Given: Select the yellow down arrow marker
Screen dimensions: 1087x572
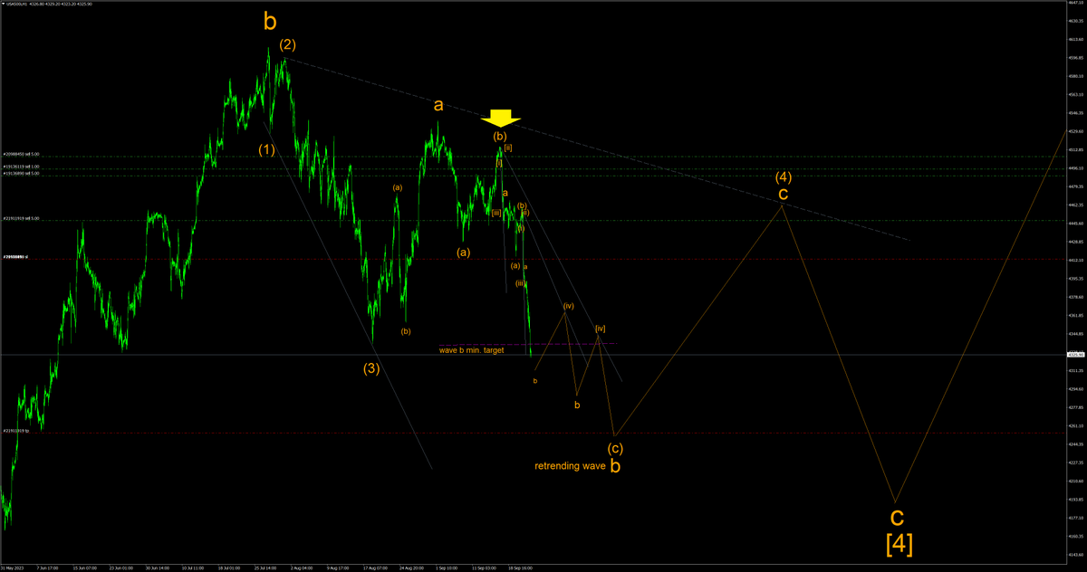Looking at the screenshot, I should tap(500, 118).
